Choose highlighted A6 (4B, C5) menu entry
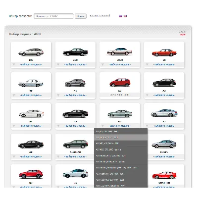The height and width of the screenshot is (198, 198). pos(121,138)
